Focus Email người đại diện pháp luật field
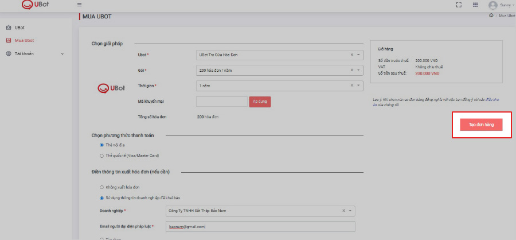 point(261,226)
